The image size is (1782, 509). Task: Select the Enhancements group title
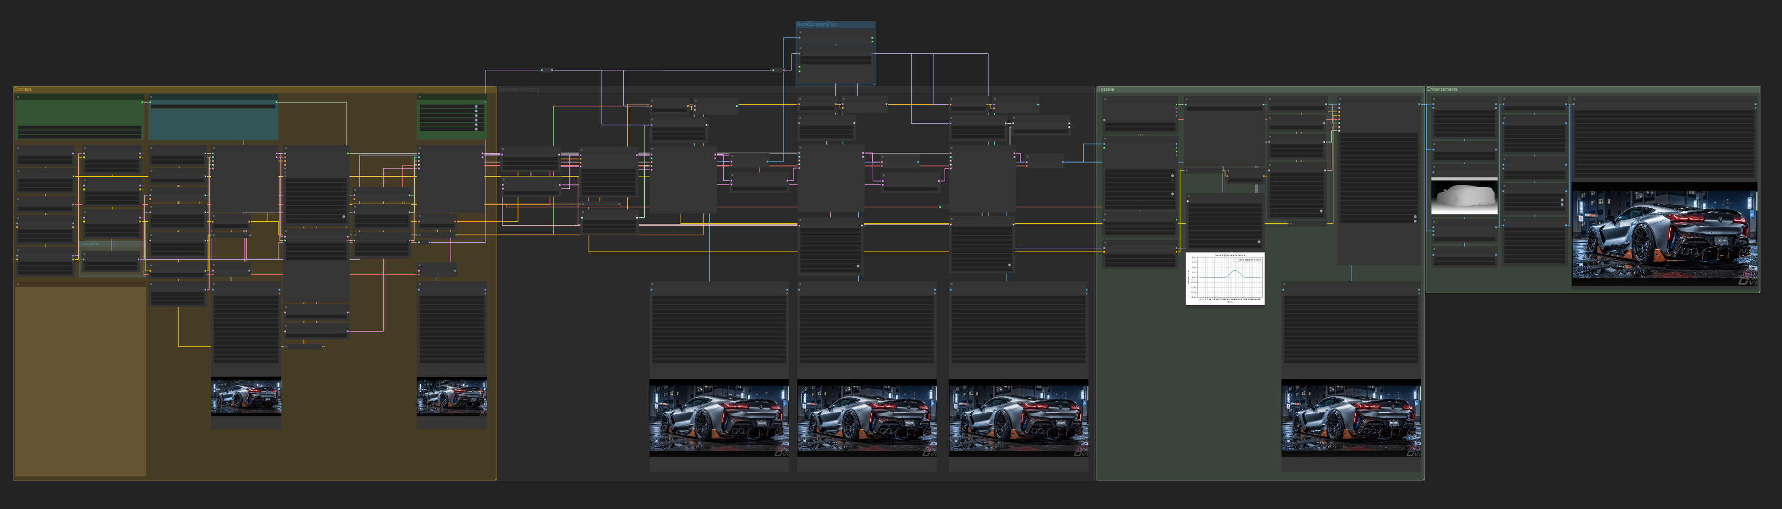(1442, 89)
